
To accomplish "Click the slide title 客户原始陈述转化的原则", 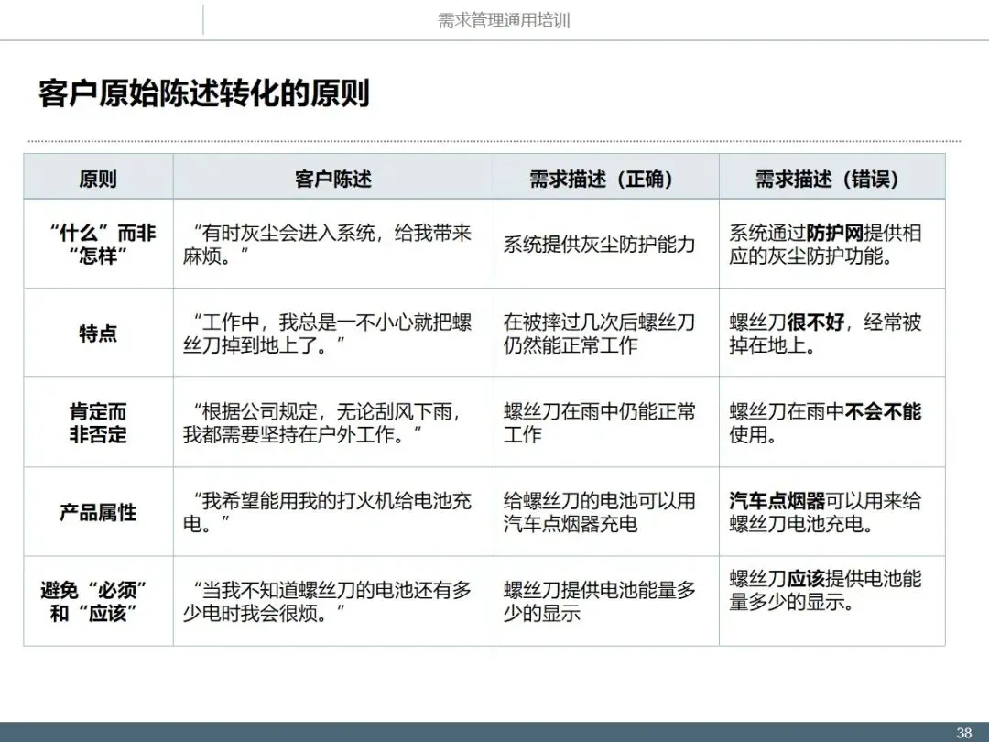I will point(203,93).
